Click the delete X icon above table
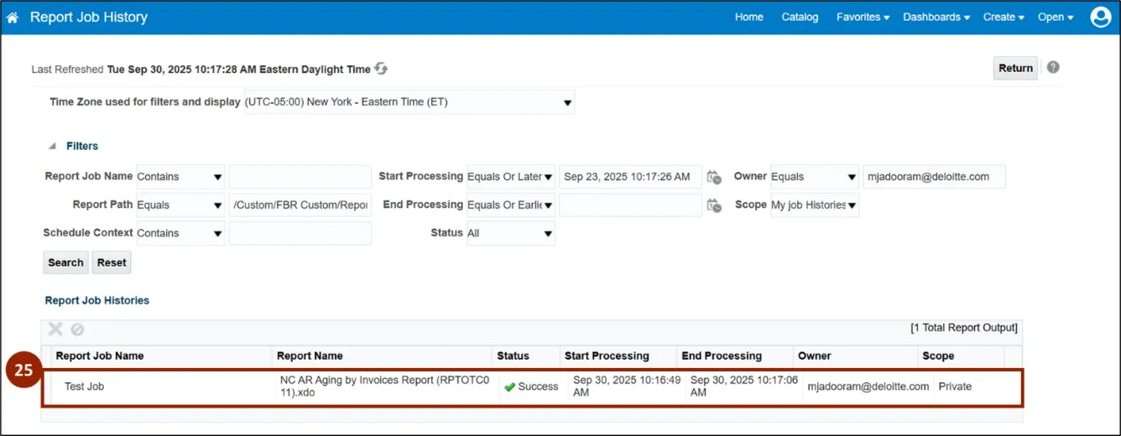Image resolution: width=1121 pixels, height=436 pixels. point(55,330)
